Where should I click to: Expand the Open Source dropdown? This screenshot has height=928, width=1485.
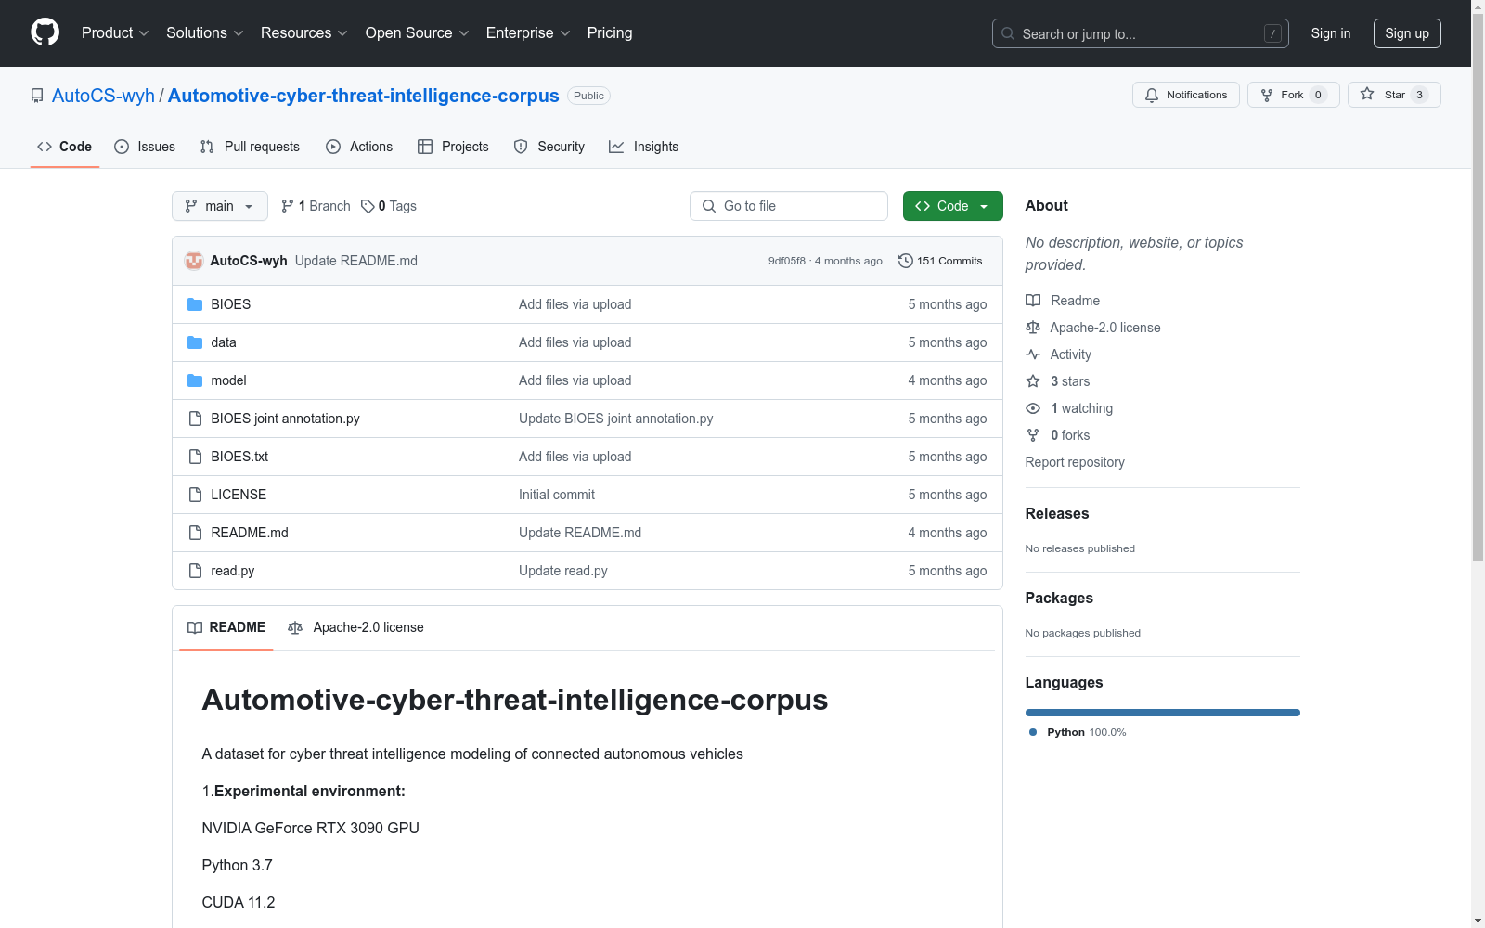418,33
